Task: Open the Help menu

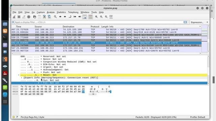Action: click(x=101, y=12)
